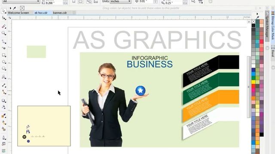Click vertical scrollbar up arrow
The width and height of the screenshot is (275, 154).
pyautogui.click(x=249, y=22)
